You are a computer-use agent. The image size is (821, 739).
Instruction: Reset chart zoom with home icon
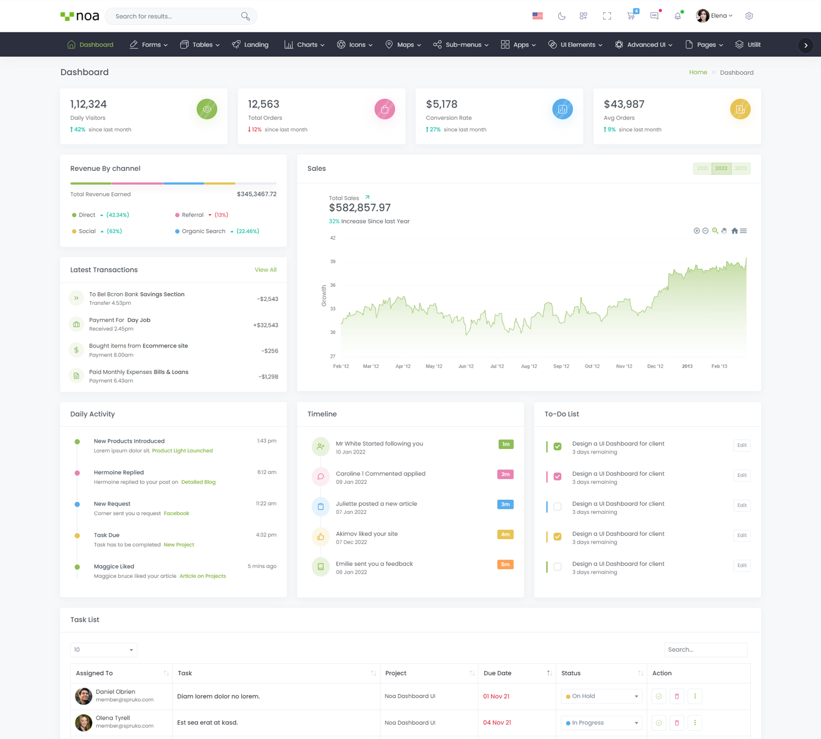[x=734, y=231]
